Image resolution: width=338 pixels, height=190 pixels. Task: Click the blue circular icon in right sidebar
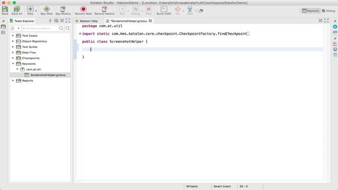(x=335, y=26)
